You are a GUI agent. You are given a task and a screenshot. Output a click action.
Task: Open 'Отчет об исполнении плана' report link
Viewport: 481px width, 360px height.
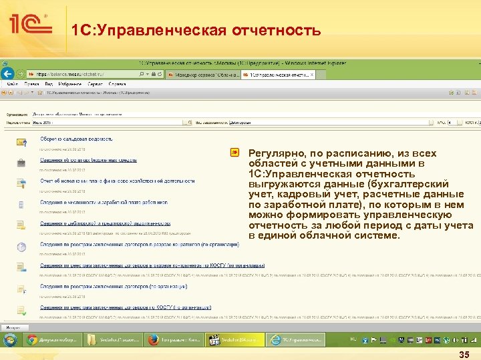click(x=117, y=181)
